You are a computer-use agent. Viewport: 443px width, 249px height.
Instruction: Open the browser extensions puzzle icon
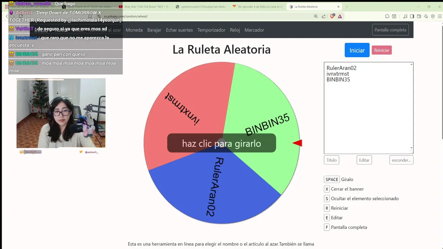coord(387,16)
